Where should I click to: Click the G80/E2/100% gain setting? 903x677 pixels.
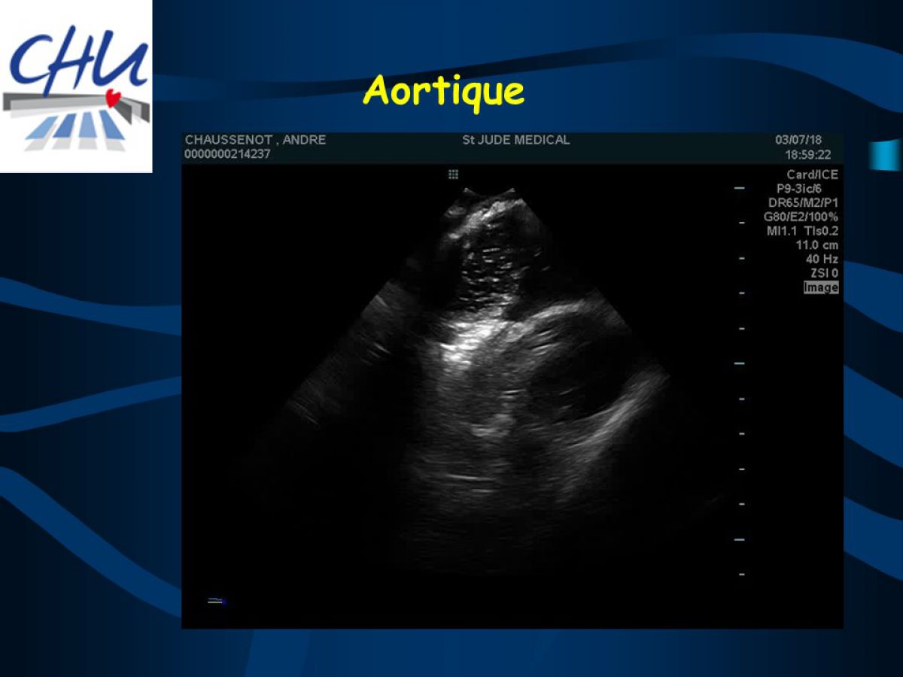coord(801,217)
